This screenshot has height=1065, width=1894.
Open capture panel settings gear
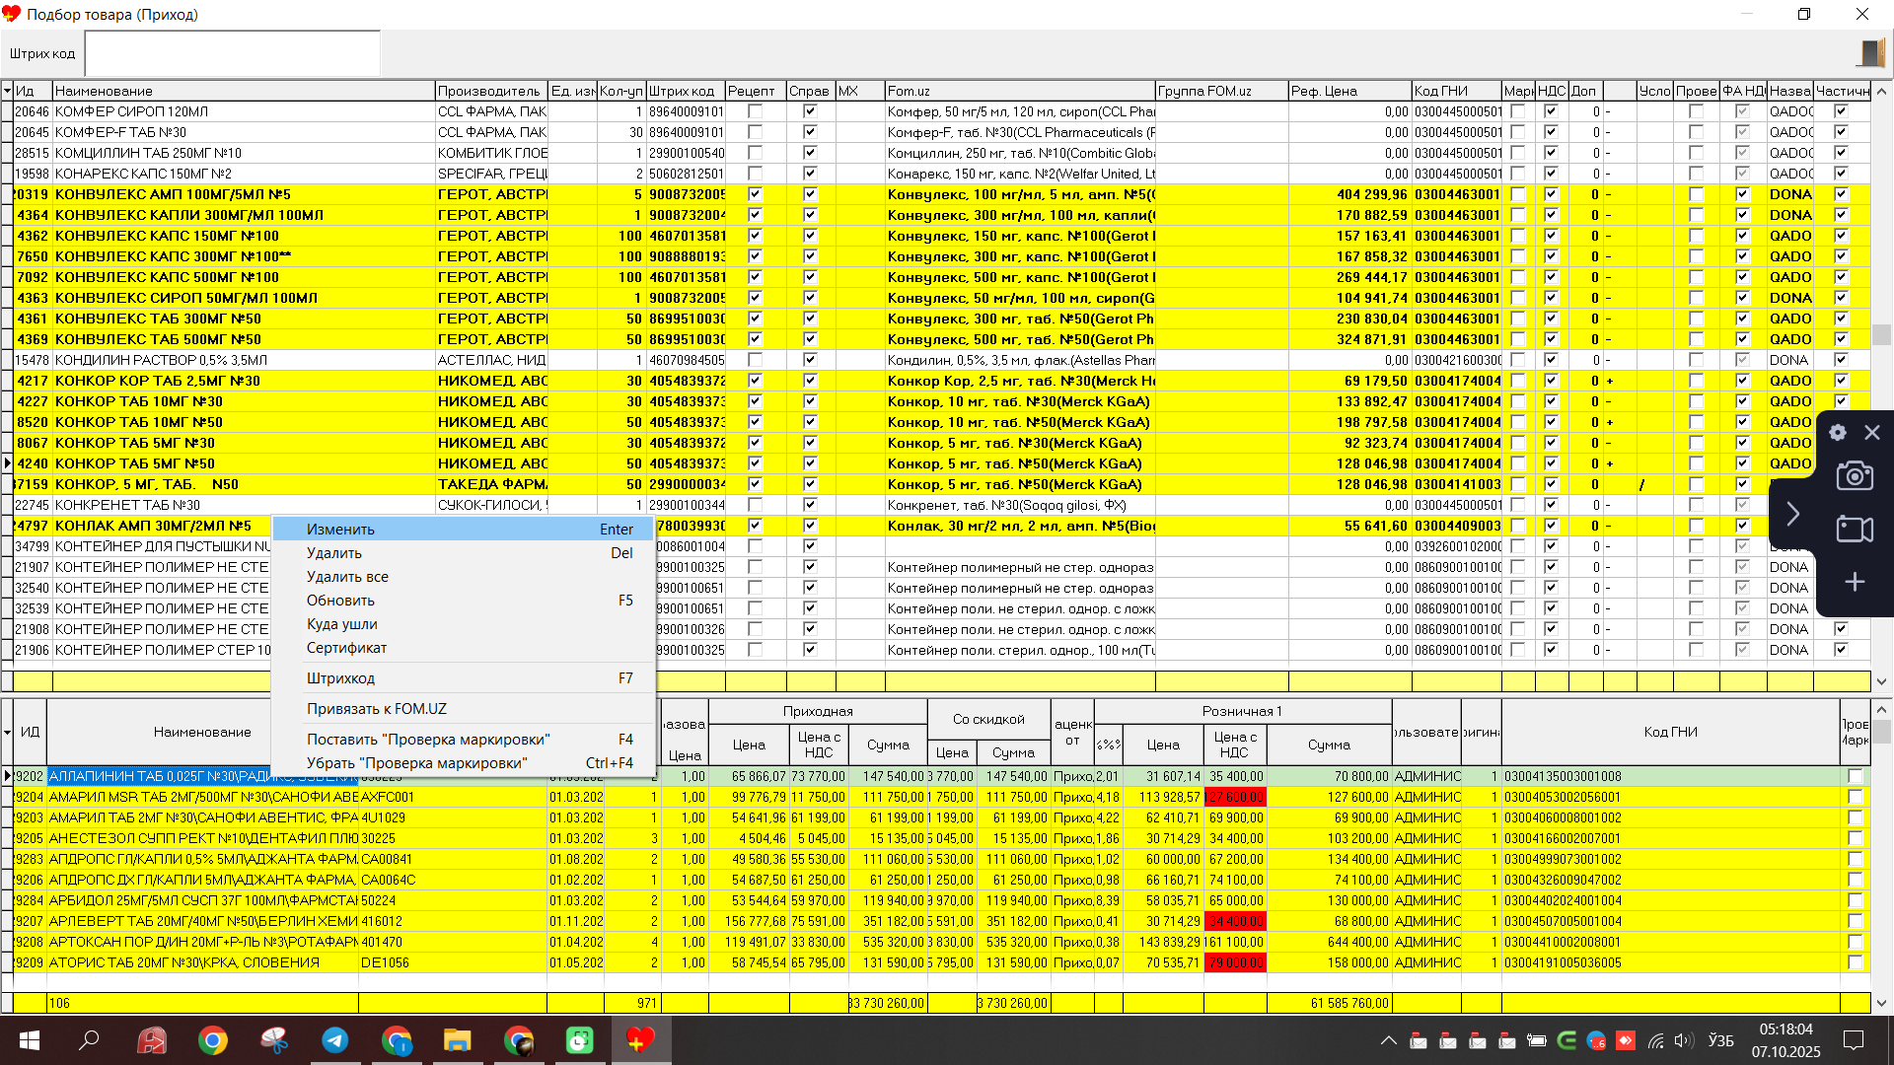pos(1837,433)
